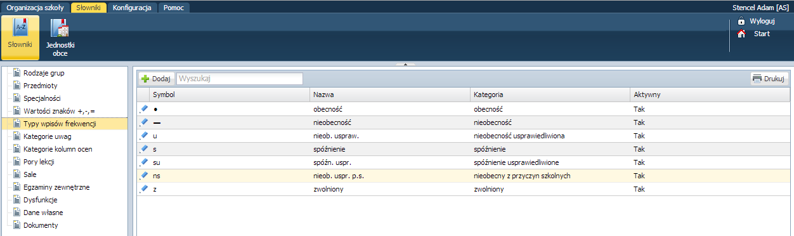The image size is (794, 236).
Task: Edit the obecność row with pencil icon
Action: [144, 108]
